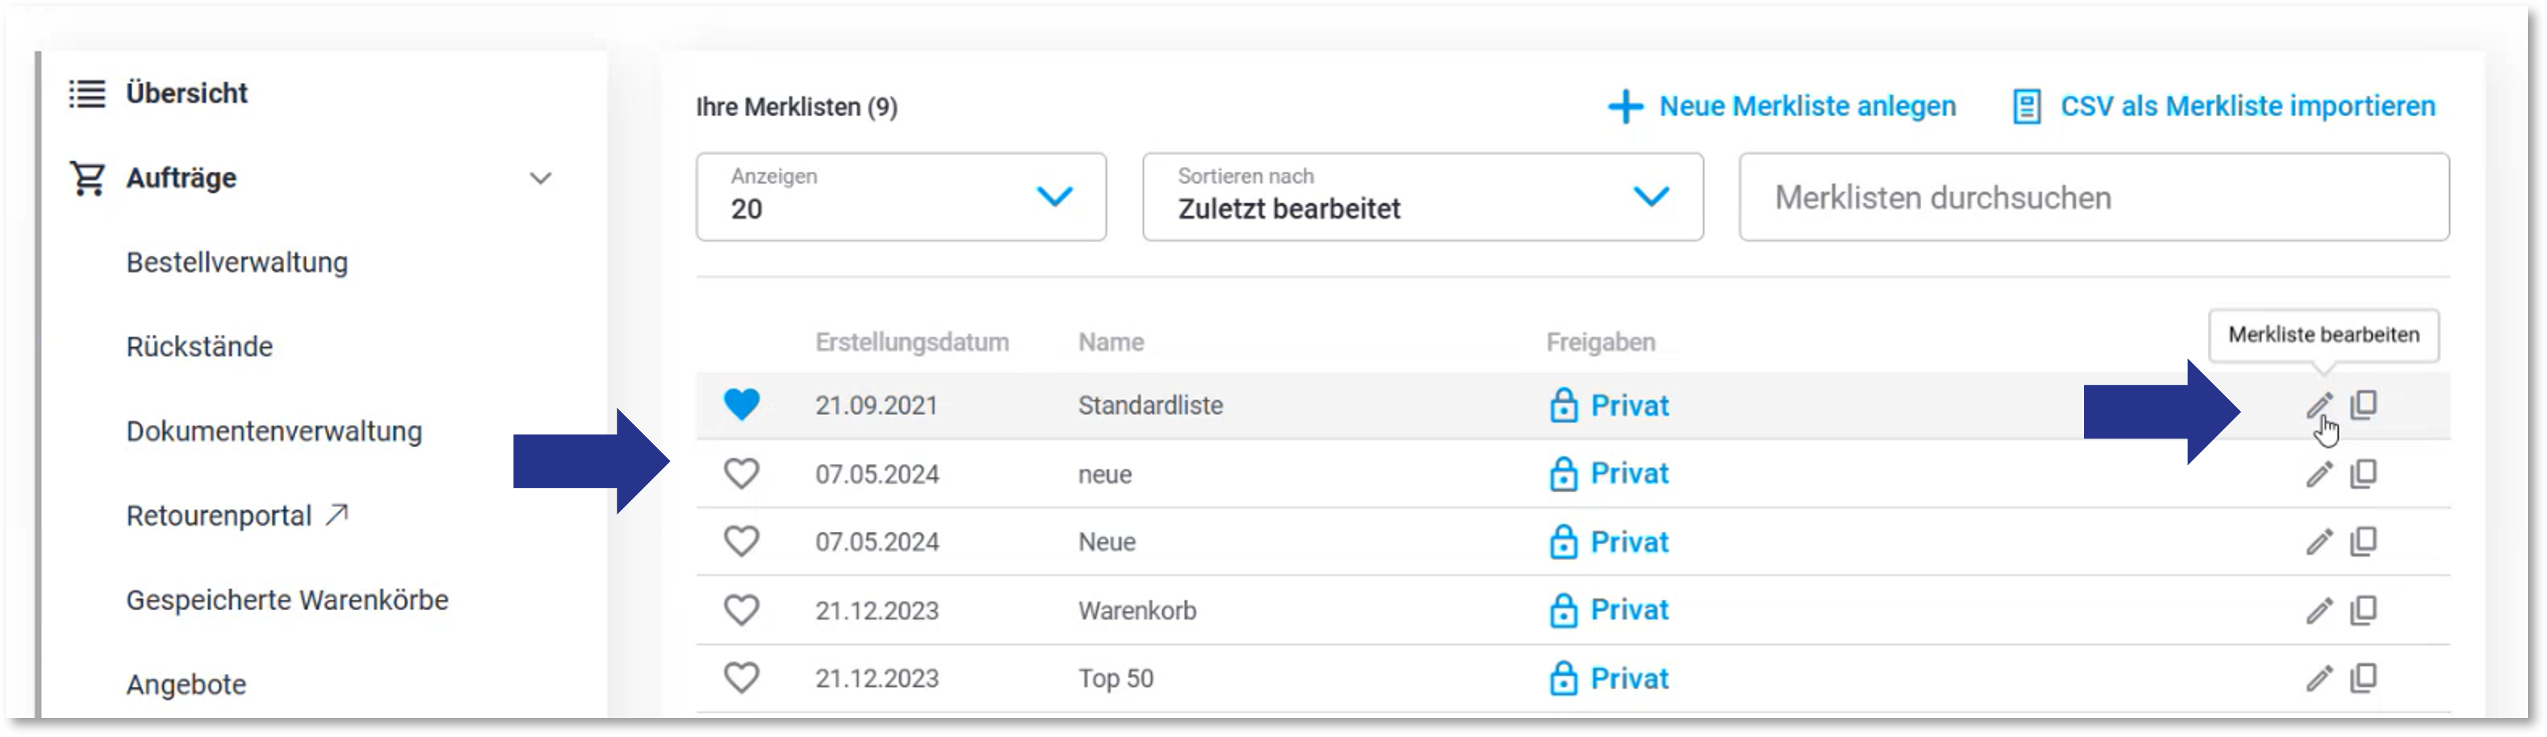Open the Sortieren nach dropdown
Viewport: 2547px width, 737px height.
coord(1423,197)
